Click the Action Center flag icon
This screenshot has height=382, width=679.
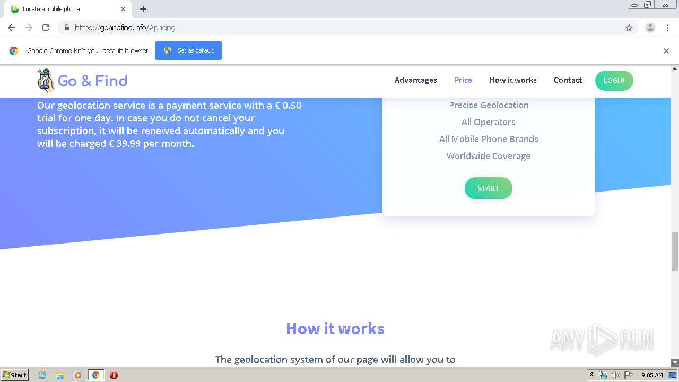coord(629,375)
